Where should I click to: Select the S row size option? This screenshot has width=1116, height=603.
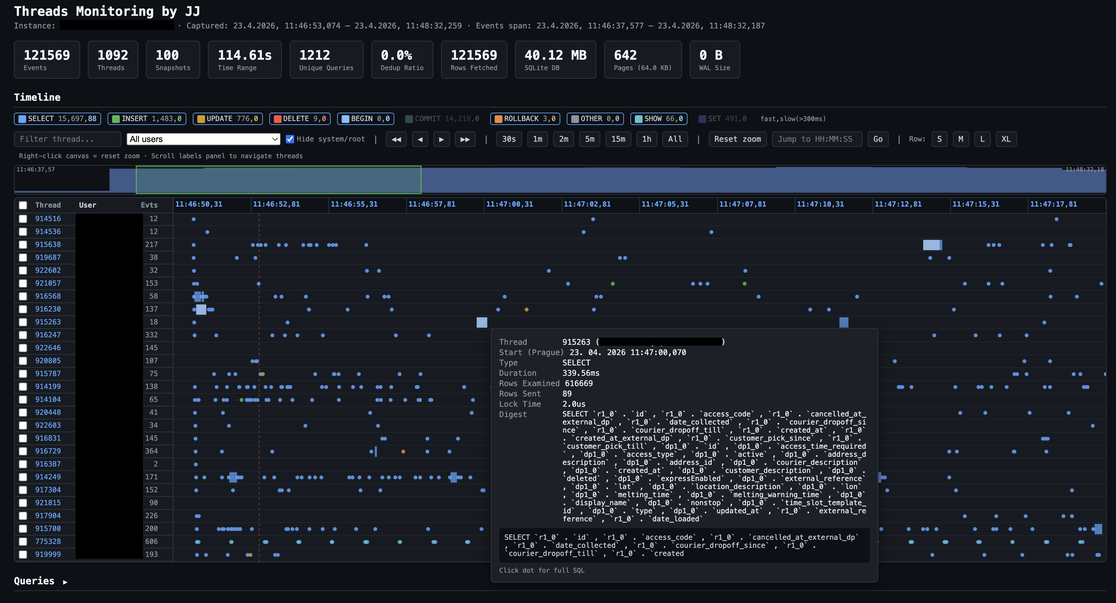[939, 139]
